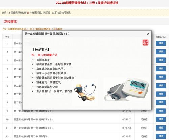Select row 12 title 第二节 跟踪随访
The width and height of the screenshot is (169, 140).
click(31, 136)
